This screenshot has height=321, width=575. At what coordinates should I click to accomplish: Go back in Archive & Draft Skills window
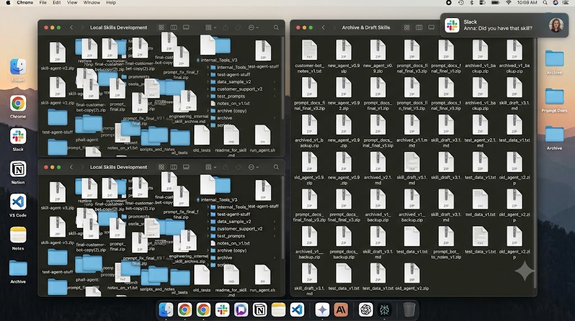click(323, 27)
